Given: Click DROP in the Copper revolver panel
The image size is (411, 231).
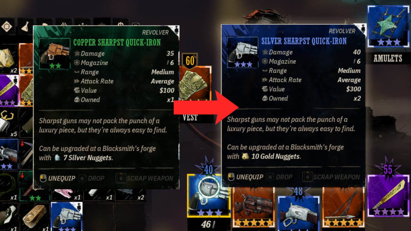Looking at the screenshot, I should pyautogui.click(x=92, y=178).
